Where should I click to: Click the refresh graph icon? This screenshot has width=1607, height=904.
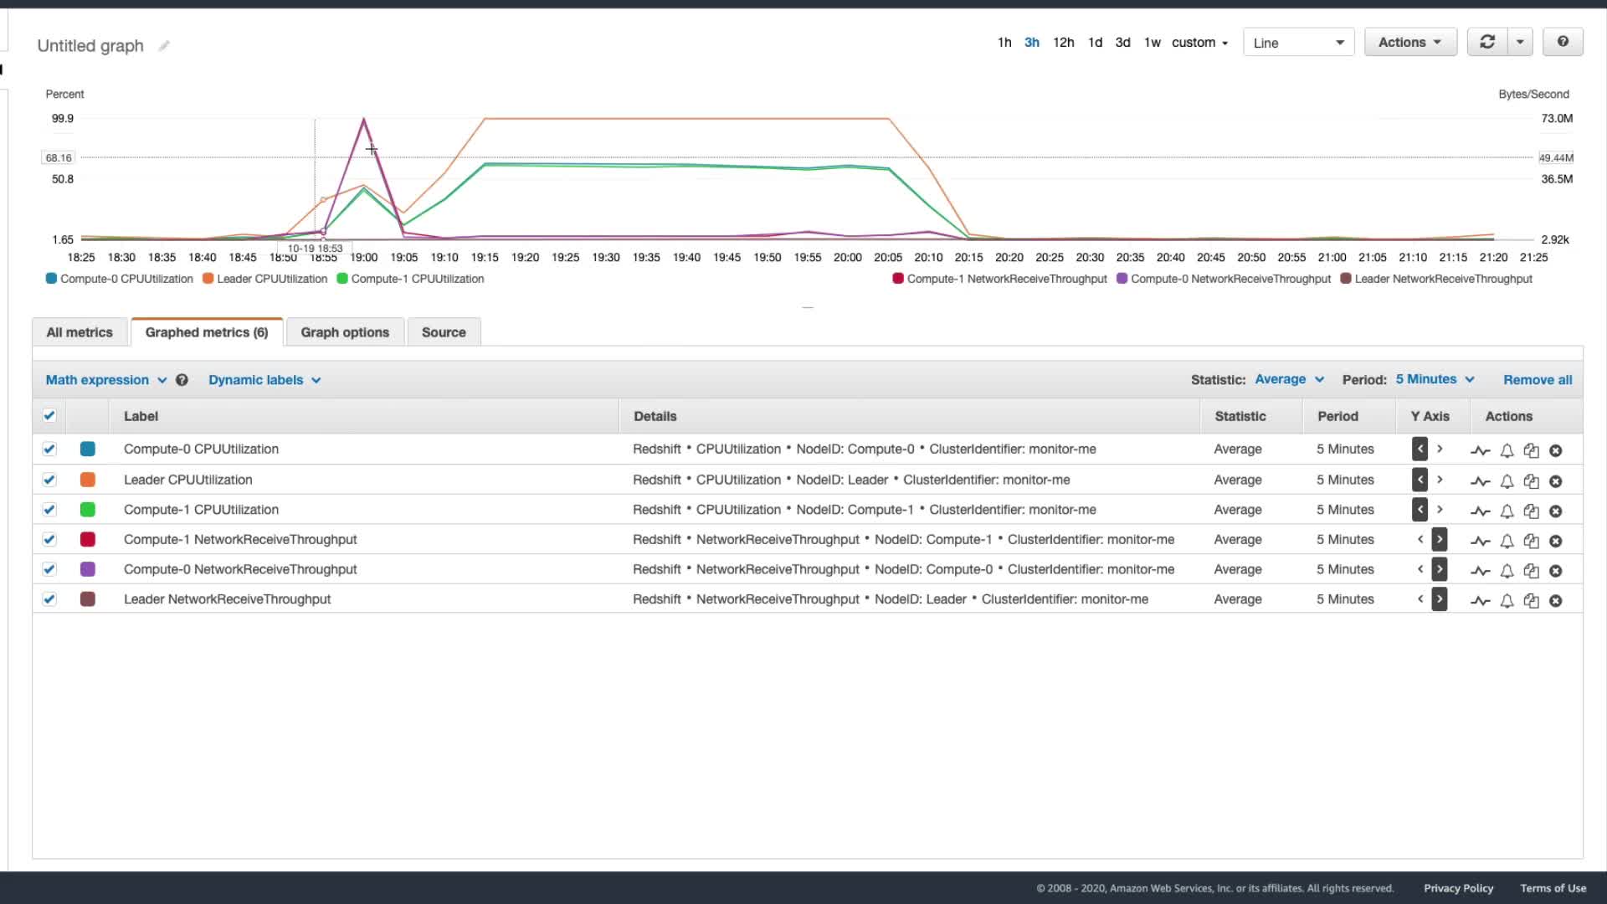(1487, 42)
